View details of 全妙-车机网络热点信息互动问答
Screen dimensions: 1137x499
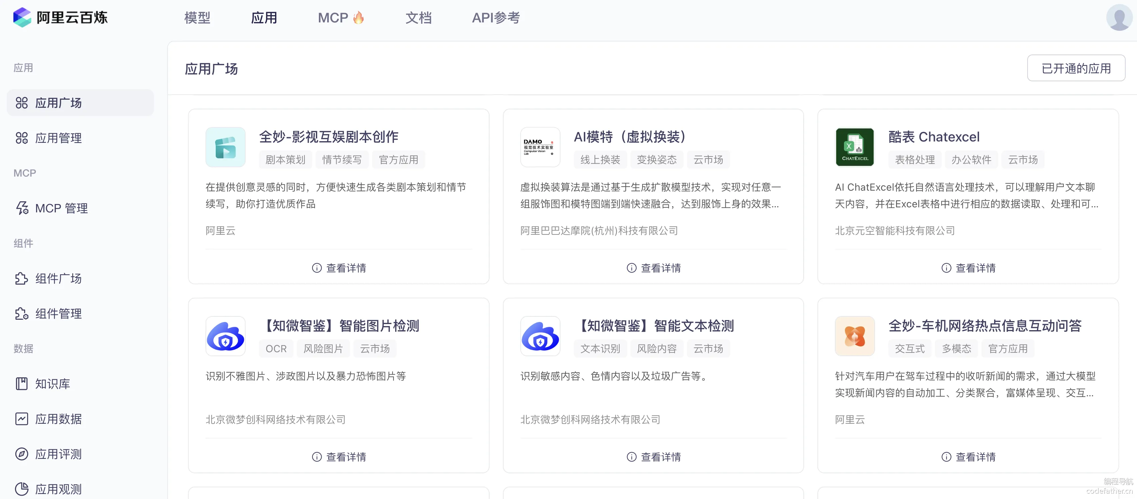coord(968,457)
